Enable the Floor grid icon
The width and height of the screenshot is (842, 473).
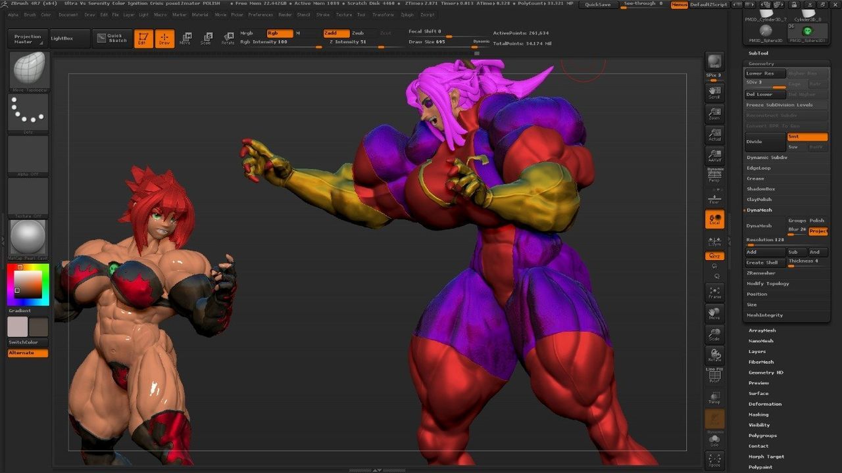(714, 198)
